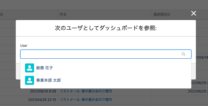Image resolution: width=208 pixels, height=106 pixels.
Task: Click the 2021/04/28 22:15 date cell
Action: (x=42, y=100)
